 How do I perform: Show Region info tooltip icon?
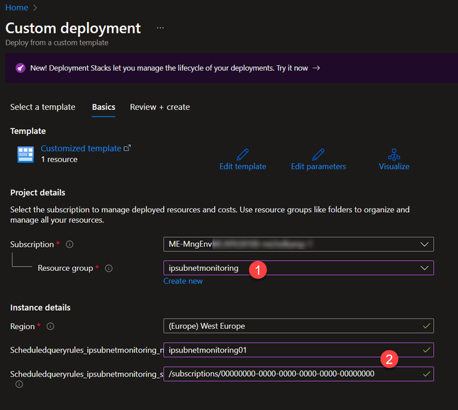click(50, 326)
